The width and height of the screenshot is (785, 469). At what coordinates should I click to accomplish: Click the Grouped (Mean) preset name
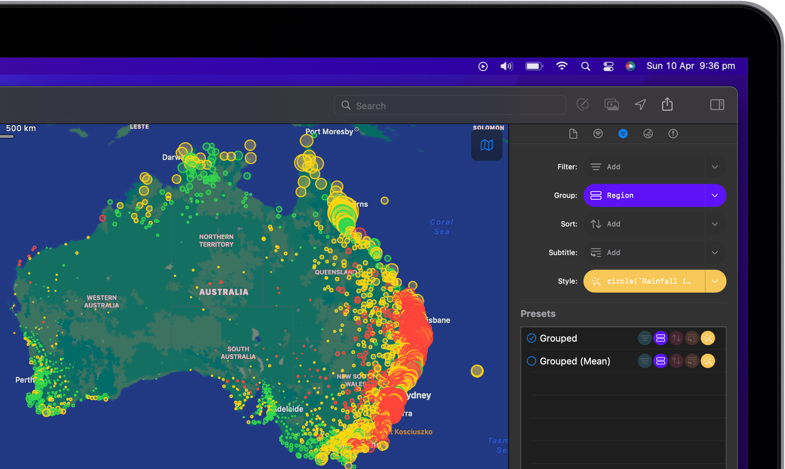tap(575, 361)
